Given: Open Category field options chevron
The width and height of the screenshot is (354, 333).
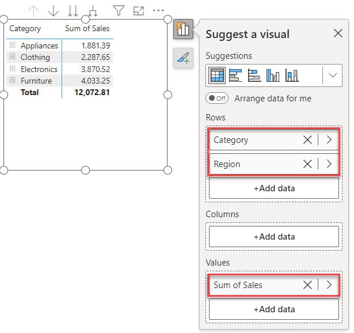Looking at the screenshot, I should (329, 139).
